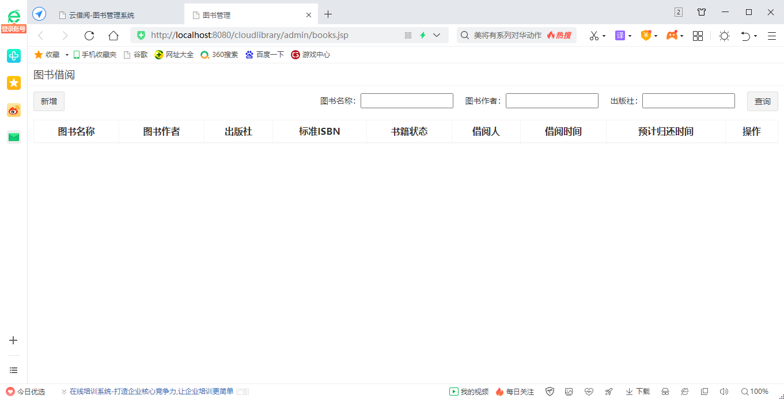This screenshot has height=399, width=784.
Task: Open the skin shirt icon in title bar
Action: [702, 12]
